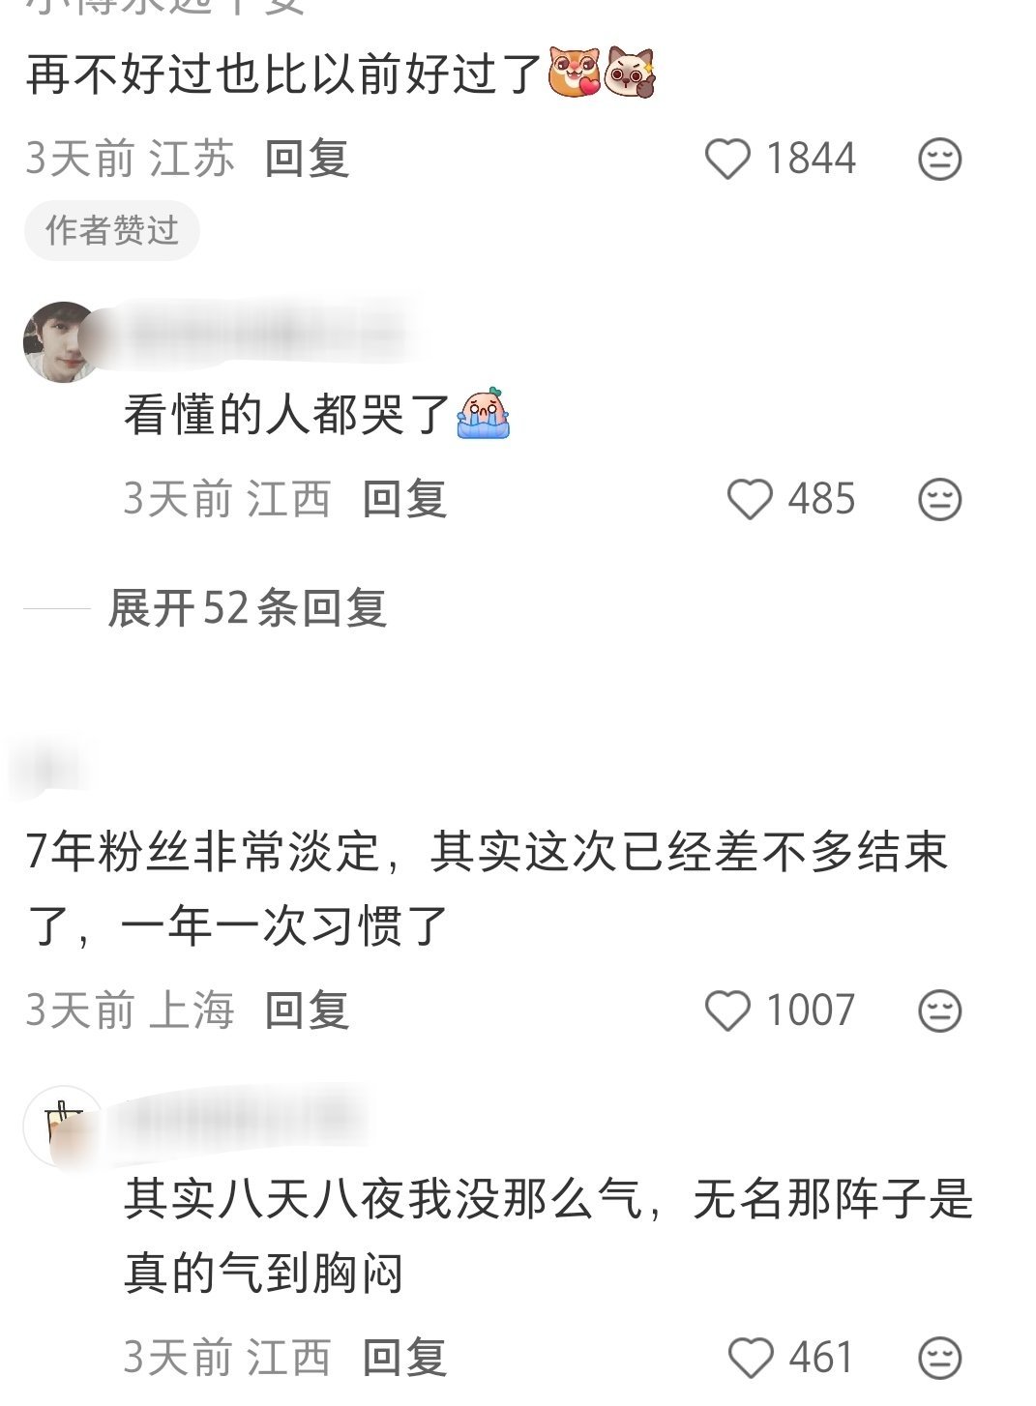This screenshot has height=1406, width=1036.
Task: Tap dislike face beside 1007 likes
Action: pyautogui.click(x=939, y=1011)
